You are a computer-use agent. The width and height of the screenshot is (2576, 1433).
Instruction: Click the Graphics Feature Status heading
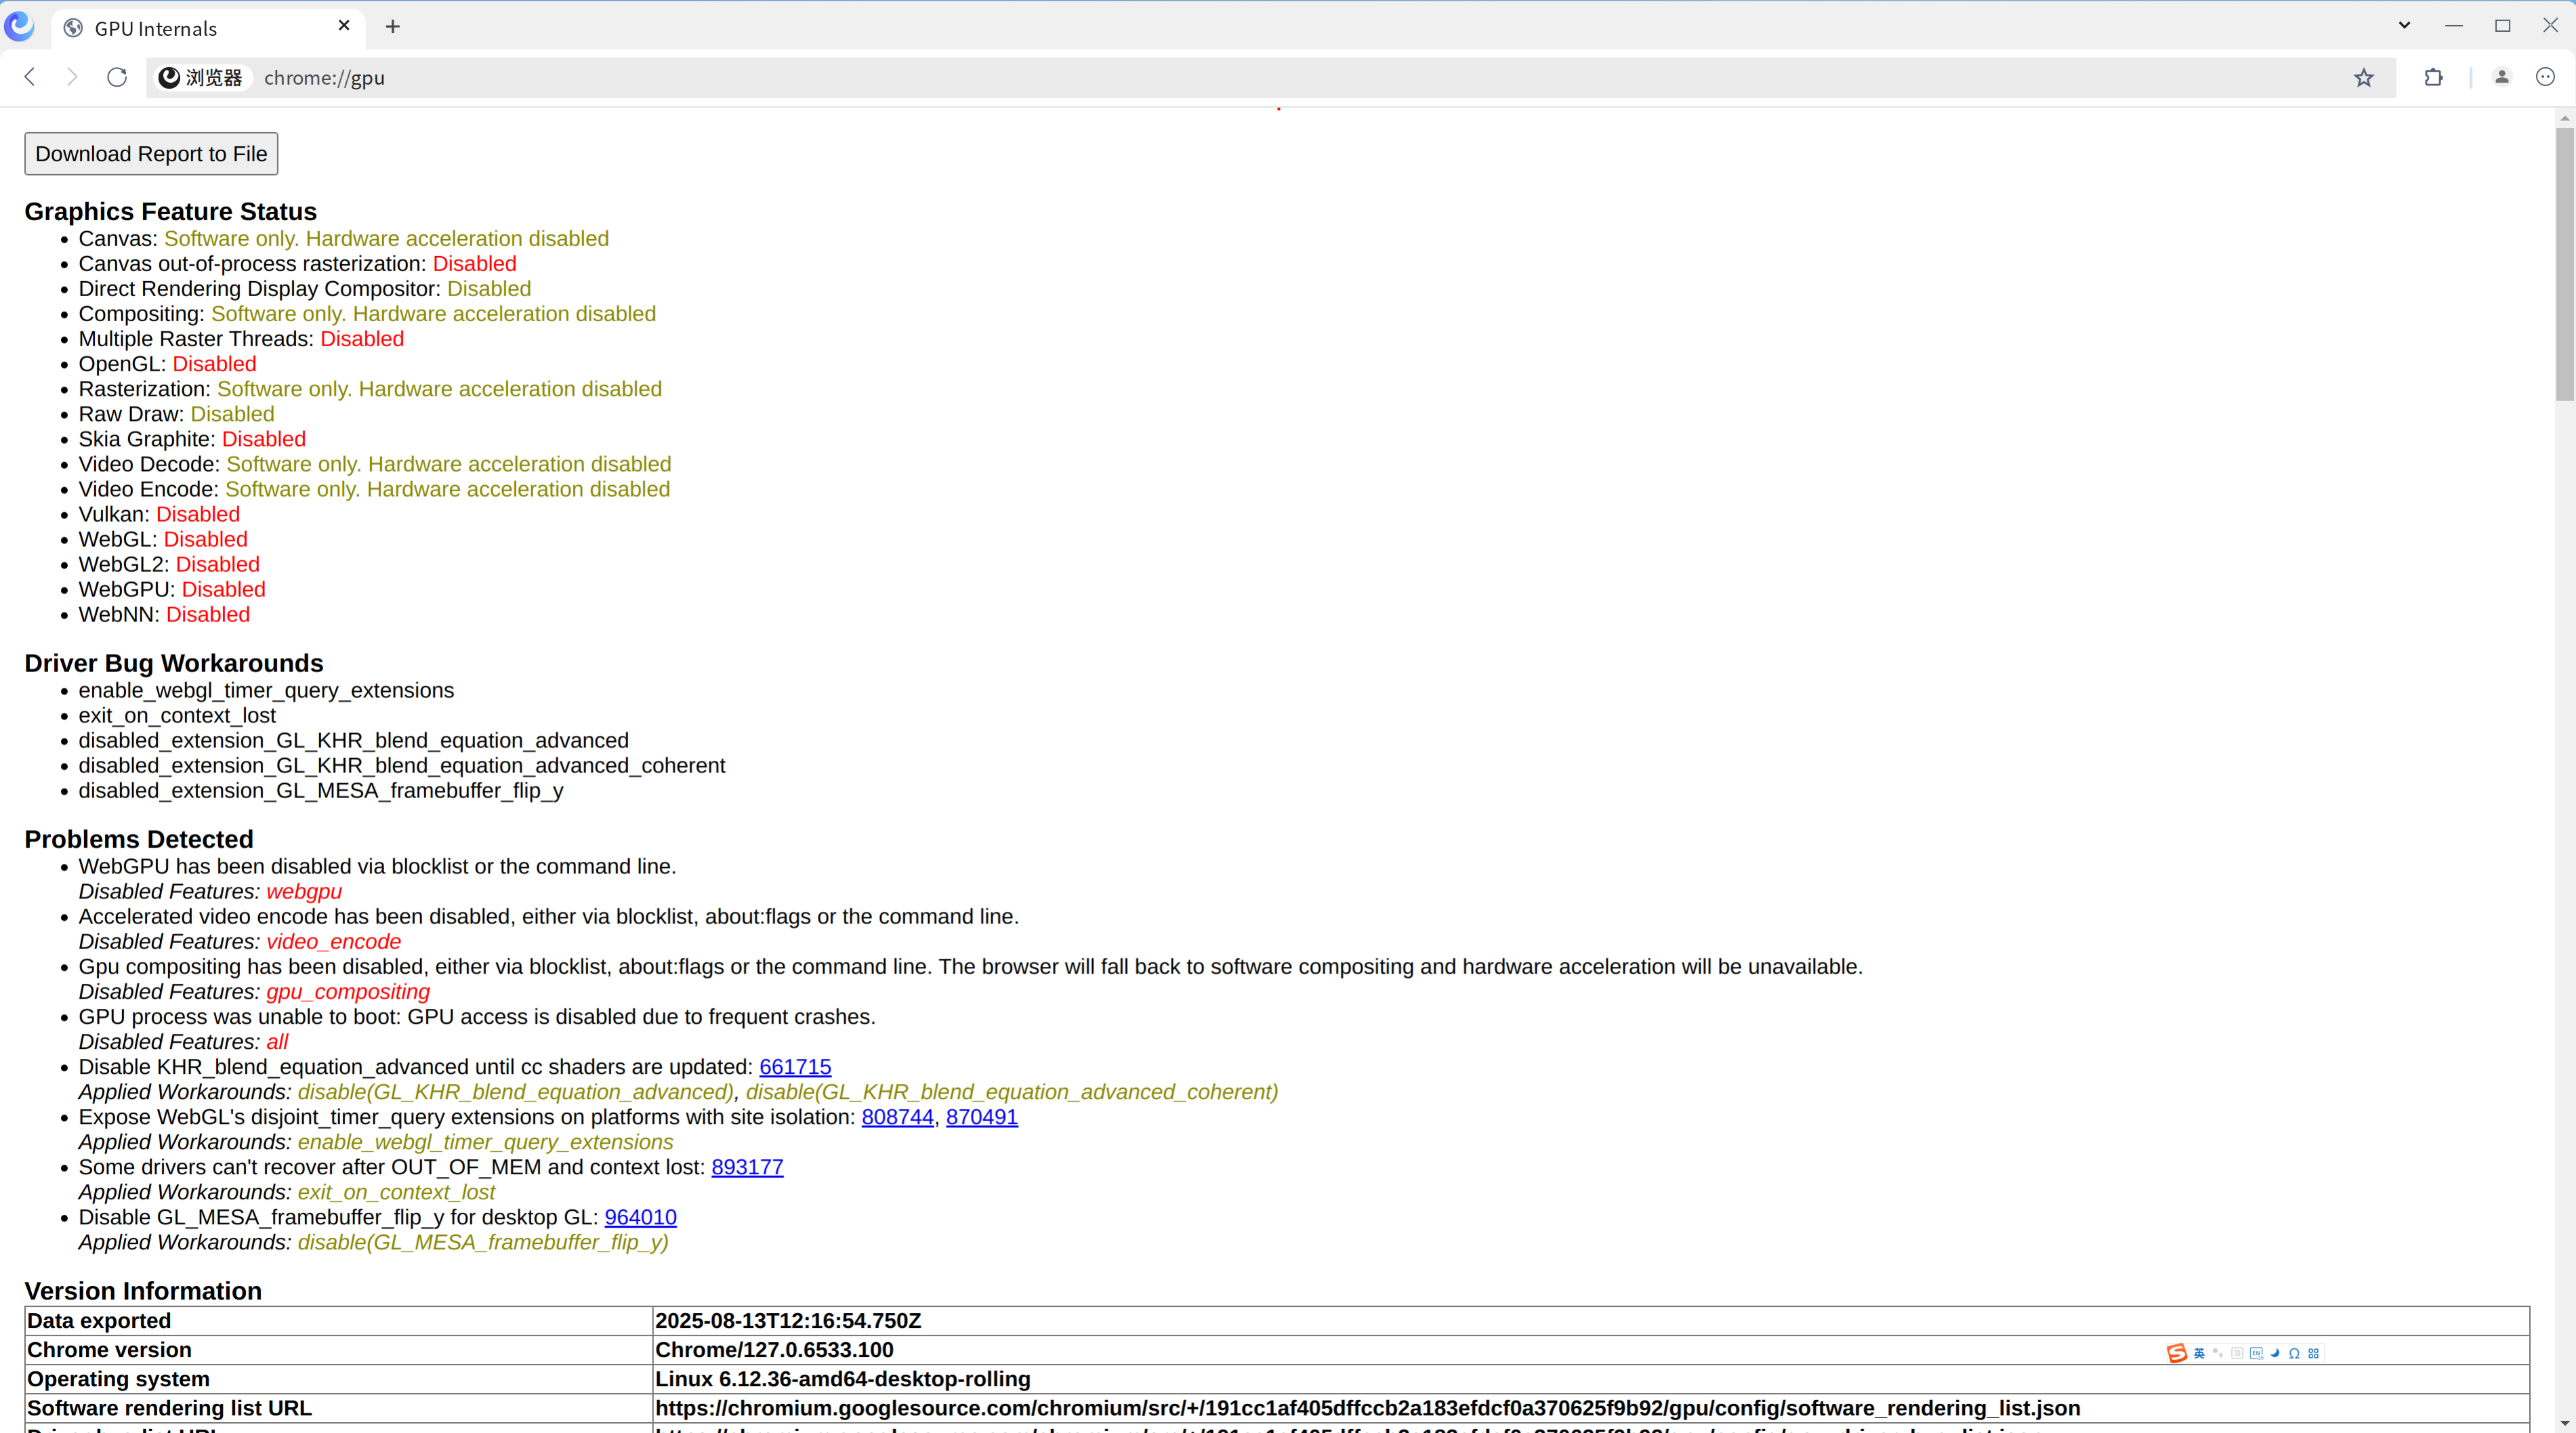point(170,211)
